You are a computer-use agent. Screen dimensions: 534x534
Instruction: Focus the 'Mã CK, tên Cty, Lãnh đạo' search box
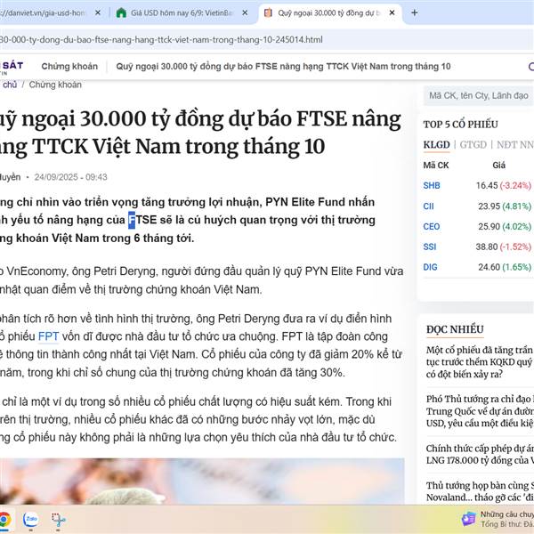coord(479,96)
